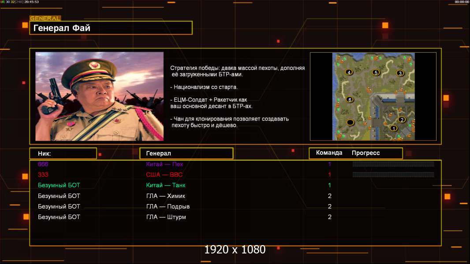Select red player name 333
Image resolution: width=470 pixels, height=264 pixels.
pyautogui.click(x=43, y=175)
